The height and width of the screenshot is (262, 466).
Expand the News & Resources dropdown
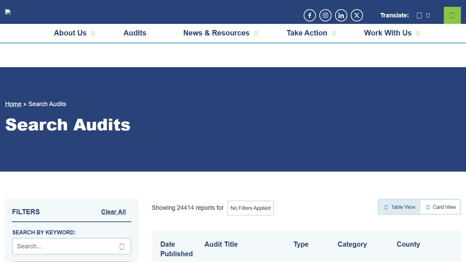pyautogui.click(x=216, y=33)
